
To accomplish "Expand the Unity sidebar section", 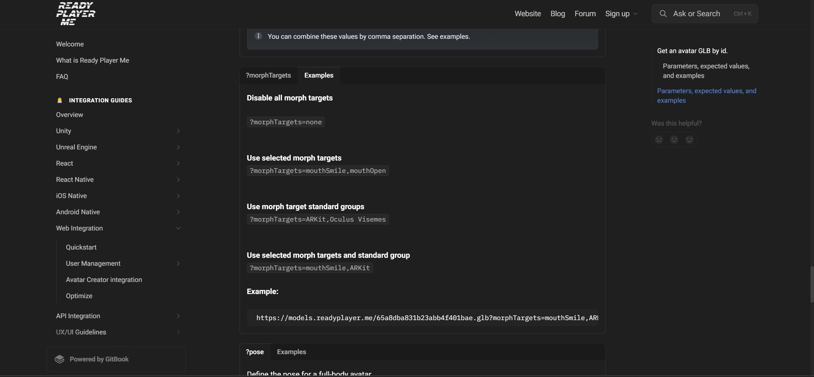I will coord(178,131).
